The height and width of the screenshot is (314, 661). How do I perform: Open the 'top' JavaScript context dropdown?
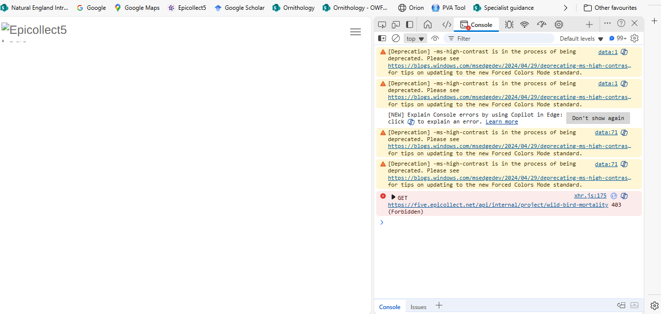415,39
